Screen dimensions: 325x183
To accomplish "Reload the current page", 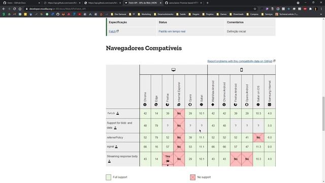I will [15, 9].
